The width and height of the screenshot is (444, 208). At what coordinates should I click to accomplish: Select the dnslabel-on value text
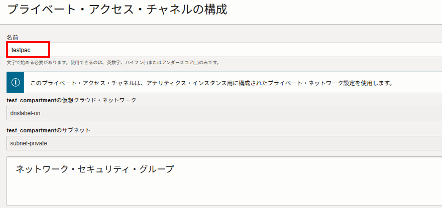click(x=25, y=113)
